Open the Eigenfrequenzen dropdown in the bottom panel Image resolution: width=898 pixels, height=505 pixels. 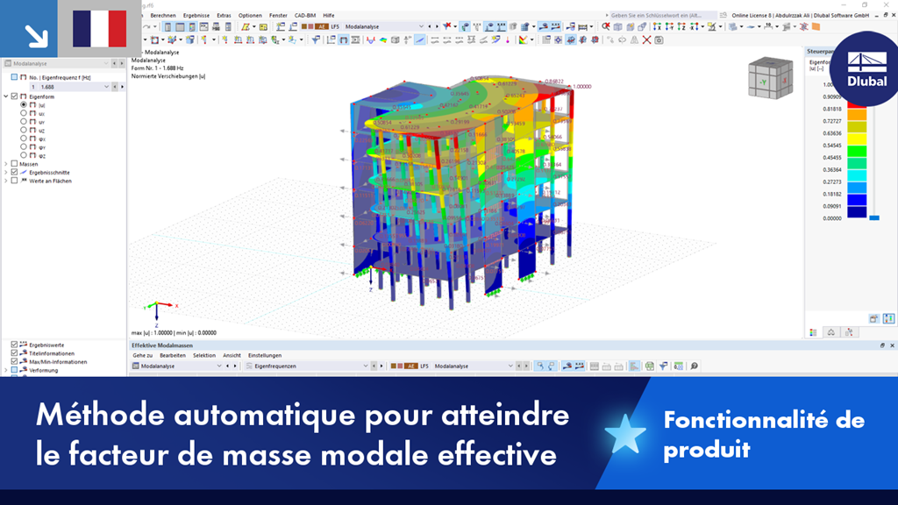click(366, 366)
